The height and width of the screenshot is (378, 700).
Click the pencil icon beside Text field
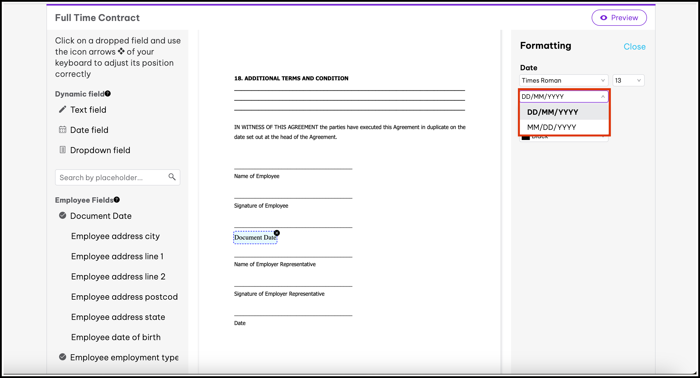[63, 109]
